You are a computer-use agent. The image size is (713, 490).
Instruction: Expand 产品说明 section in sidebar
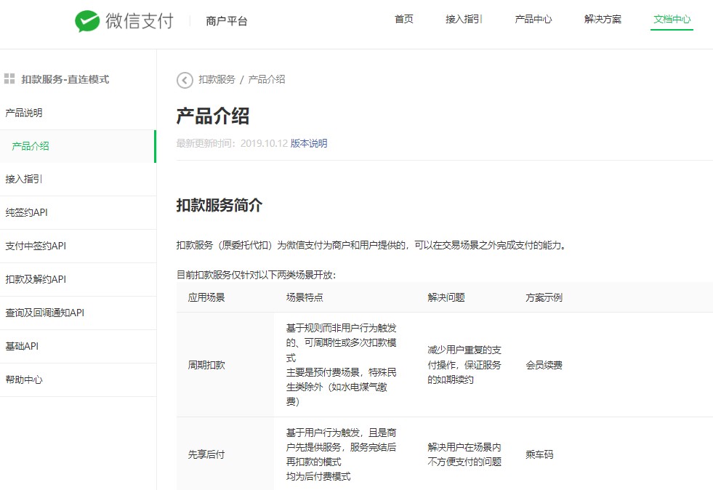24,113
